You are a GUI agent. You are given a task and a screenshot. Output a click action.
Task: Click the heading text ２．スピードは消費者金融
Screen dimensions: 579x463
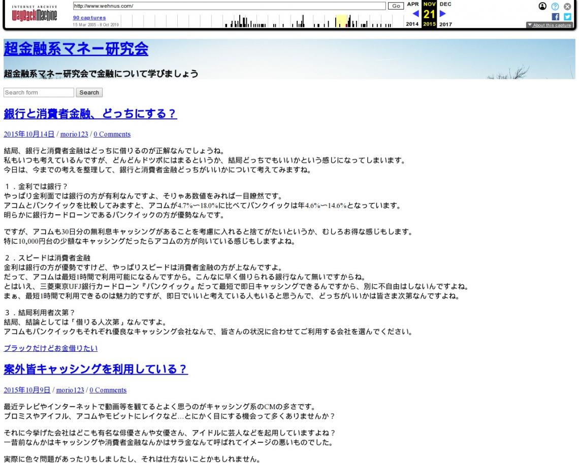pyautogui.click(x=47, y=258)
